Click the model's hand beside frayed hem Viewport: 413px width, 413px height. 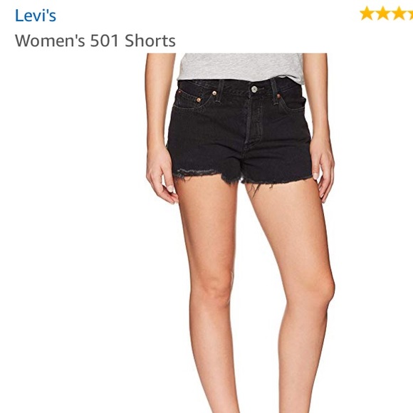pyautogui.click(x=162, y=178)
